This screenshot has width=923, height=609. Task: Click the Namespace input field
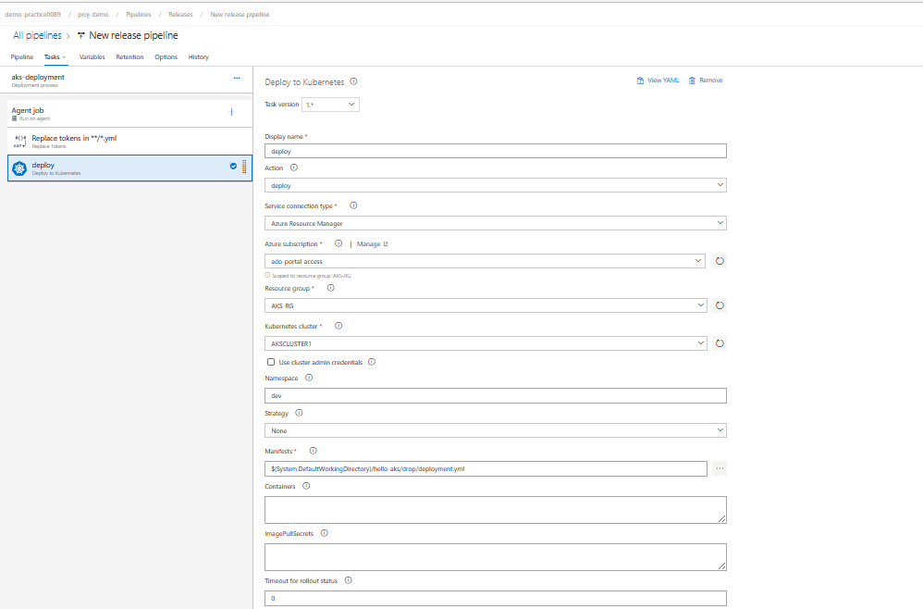point(496,396)
